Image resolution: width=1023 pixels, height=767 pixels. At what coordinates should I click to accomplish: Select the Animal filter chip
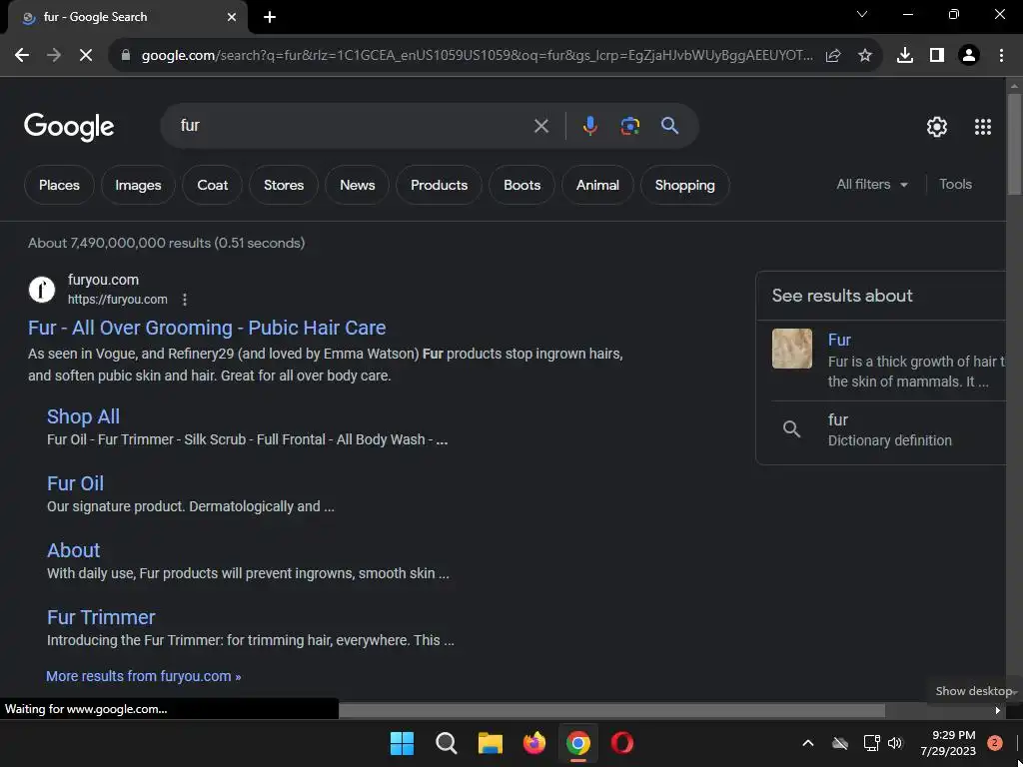tap(597, 185)
